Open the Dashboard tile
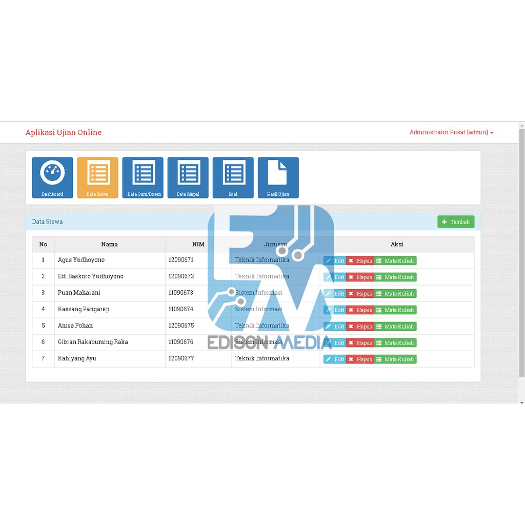The image size is (525, 525). pos(53,178)
